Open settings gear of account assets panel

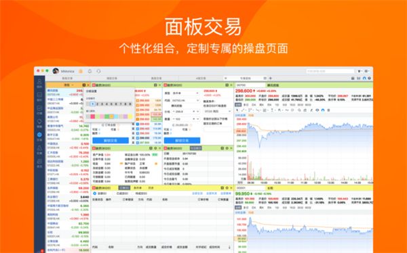[x=155, y=148]
